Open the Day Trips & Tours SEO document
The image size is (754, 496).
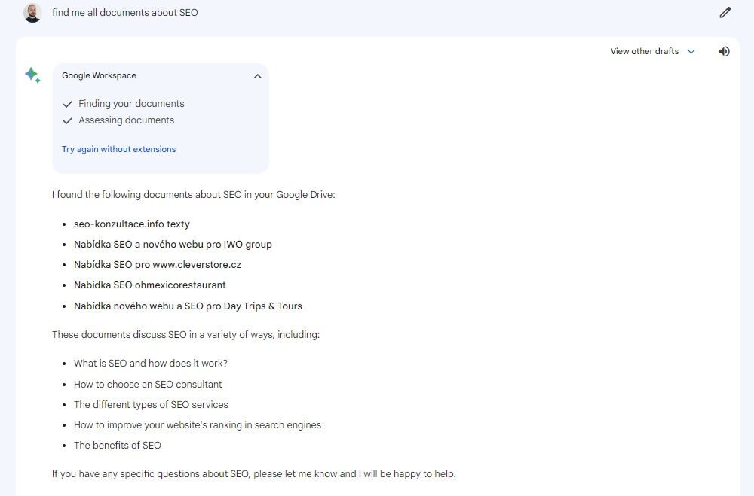(x=188, y=306)
